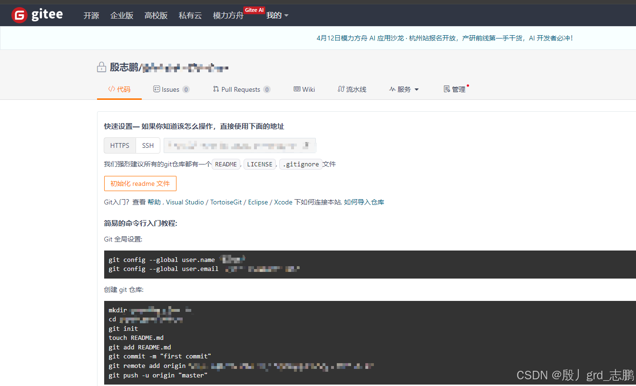Open the Xcode help link
Screen dimensions: 636x386
[283, 202]
